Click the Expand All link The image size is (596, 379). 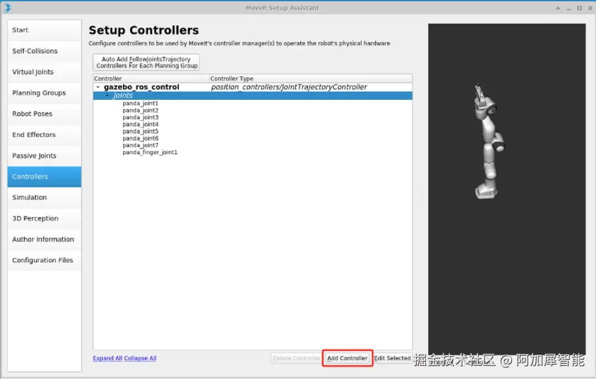pyautogui.click(x=107, y=358)
